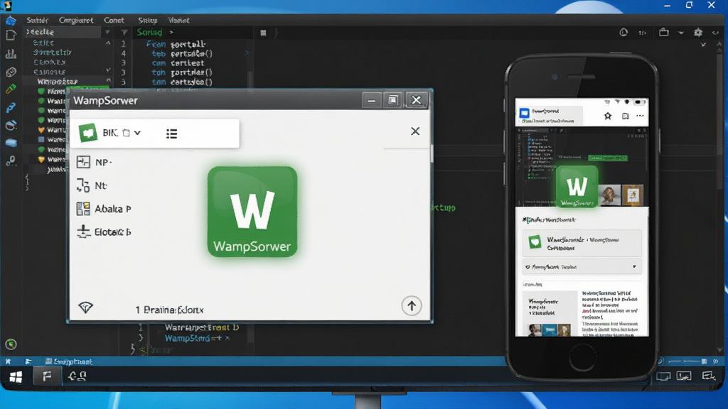Close the inner WampSorwer panel with the X
The image size is (728, 409).
pyautogui.click(x=415, y=131)
